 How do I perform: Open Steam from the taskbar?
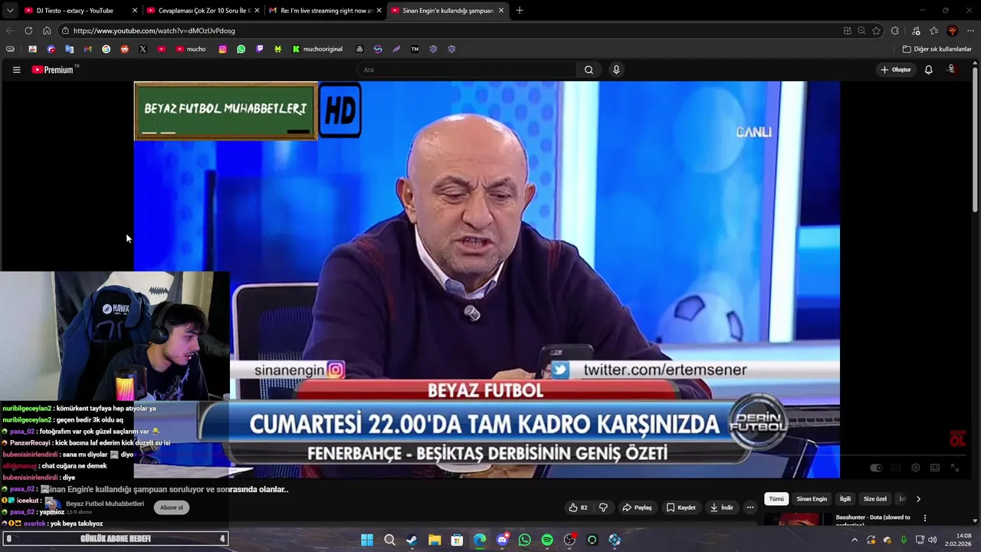tap(412, 540)
